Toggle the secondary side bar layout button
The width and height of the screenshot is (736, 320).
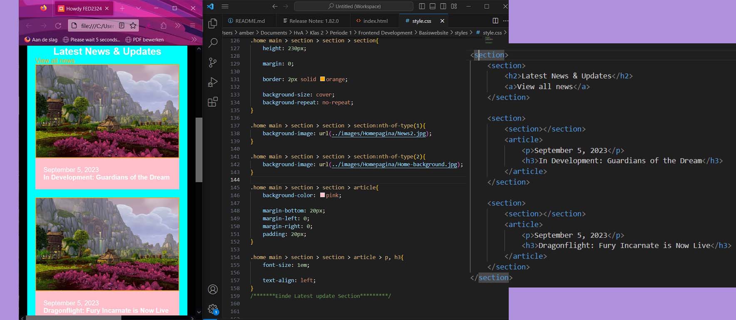[x=443, y=6]
